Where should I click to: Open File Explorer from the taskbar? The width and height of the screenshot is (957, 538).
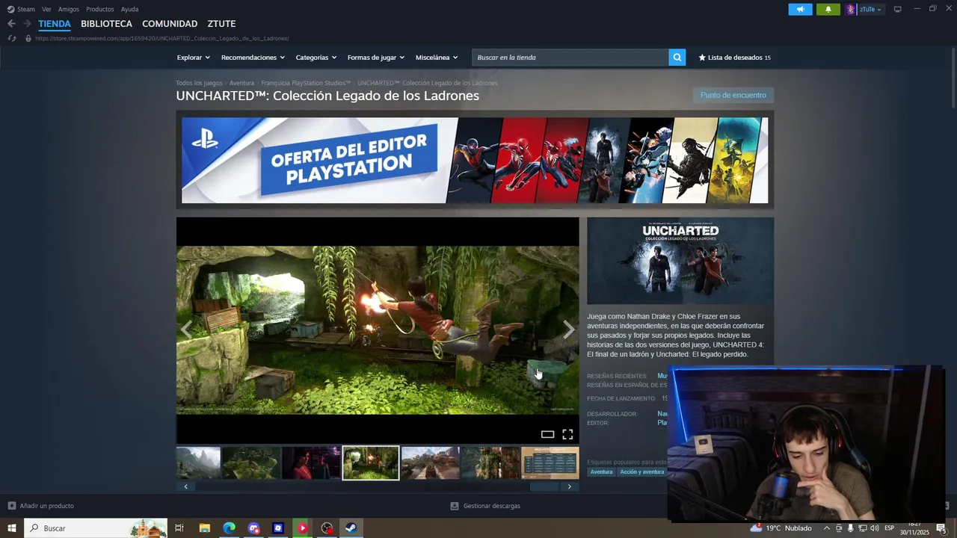[x=204, y=528]
